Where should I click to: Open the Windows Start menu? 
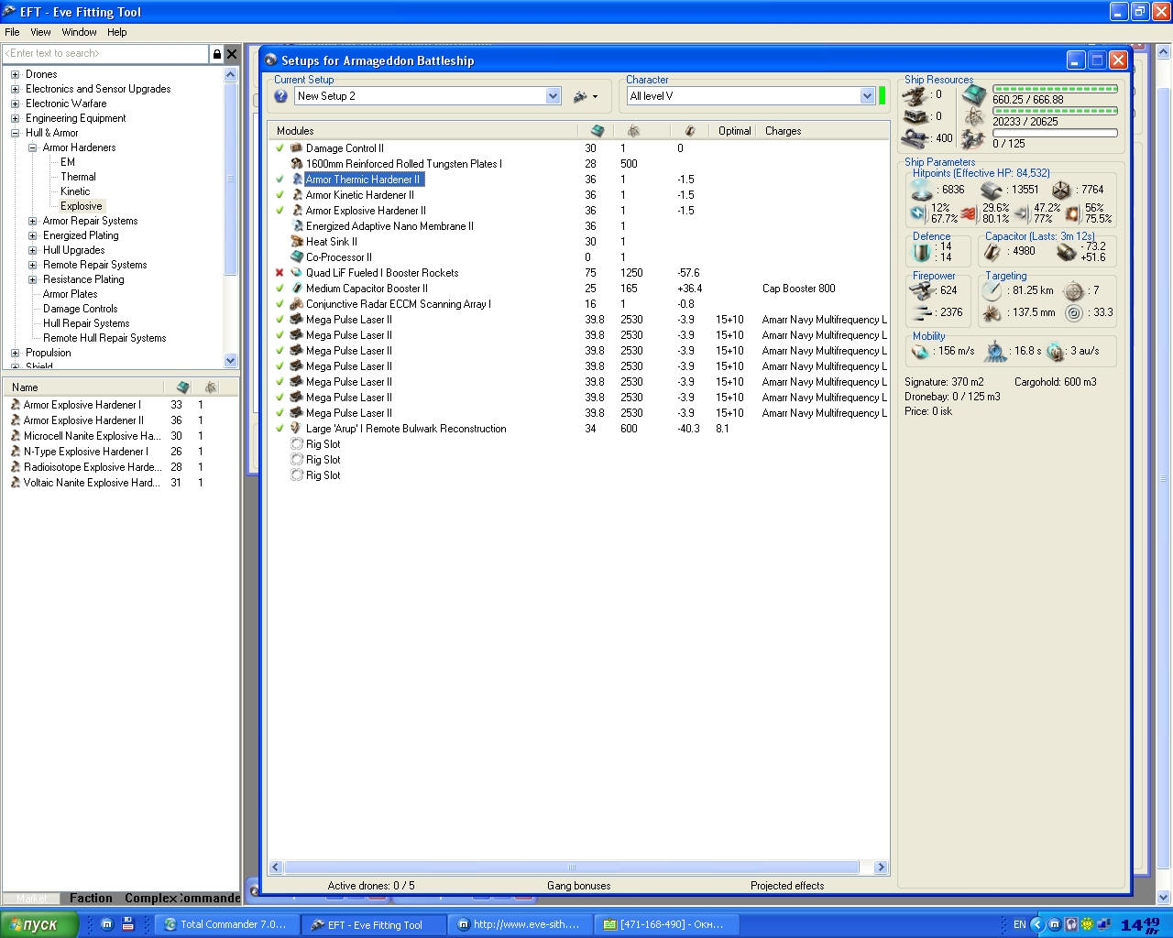(38, 924)
